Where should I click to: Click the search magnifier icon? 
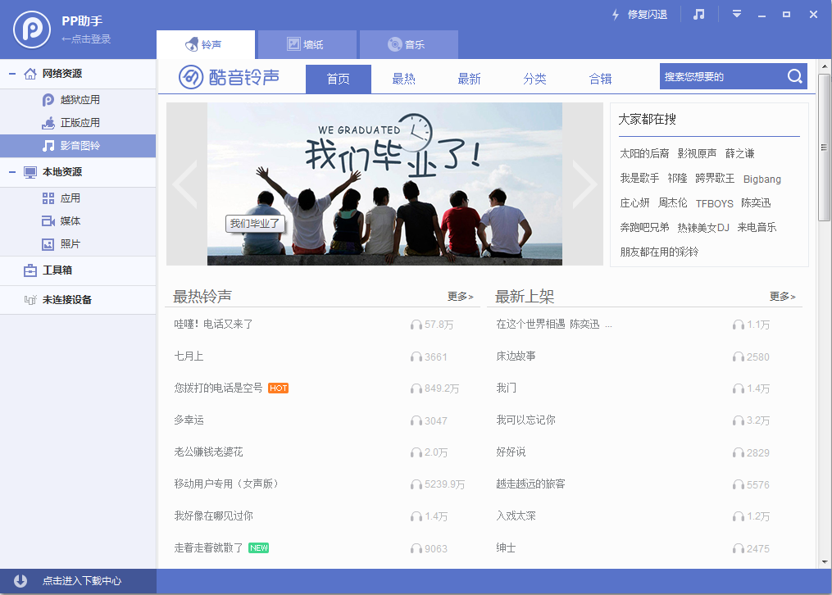(793, 75)
